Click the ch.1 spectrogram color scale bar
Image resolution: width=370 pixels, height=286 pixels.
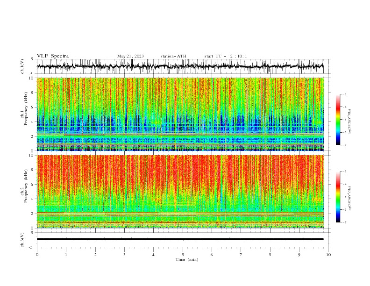[x=338, y=120]
